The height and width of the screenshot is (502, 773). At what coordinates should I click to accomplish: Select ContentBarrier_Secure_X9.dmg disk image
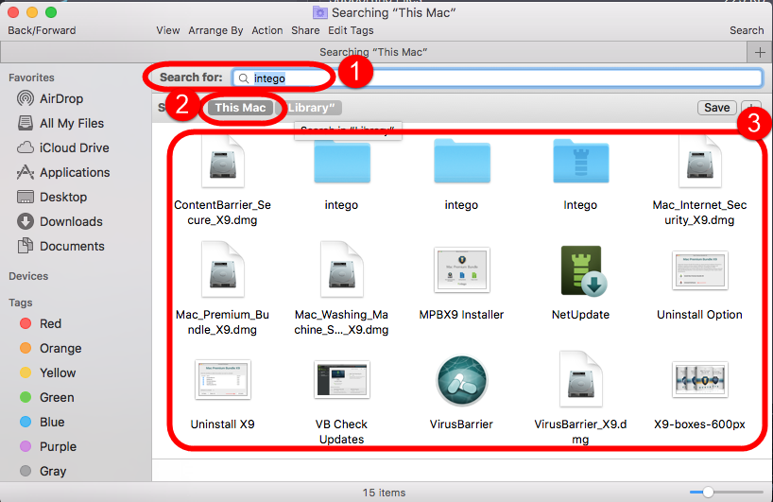[223, 163]
